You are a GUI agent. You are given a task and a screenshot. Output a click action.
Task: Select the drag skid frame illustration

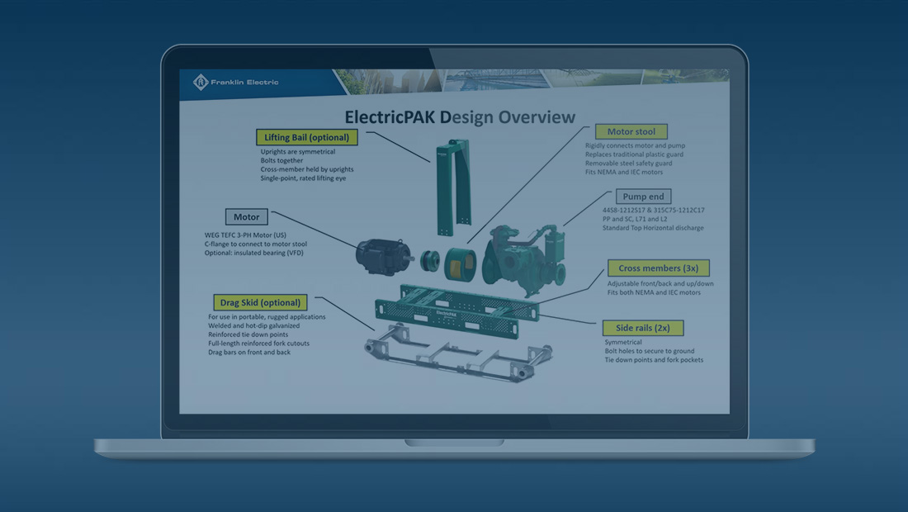(454, 355)
